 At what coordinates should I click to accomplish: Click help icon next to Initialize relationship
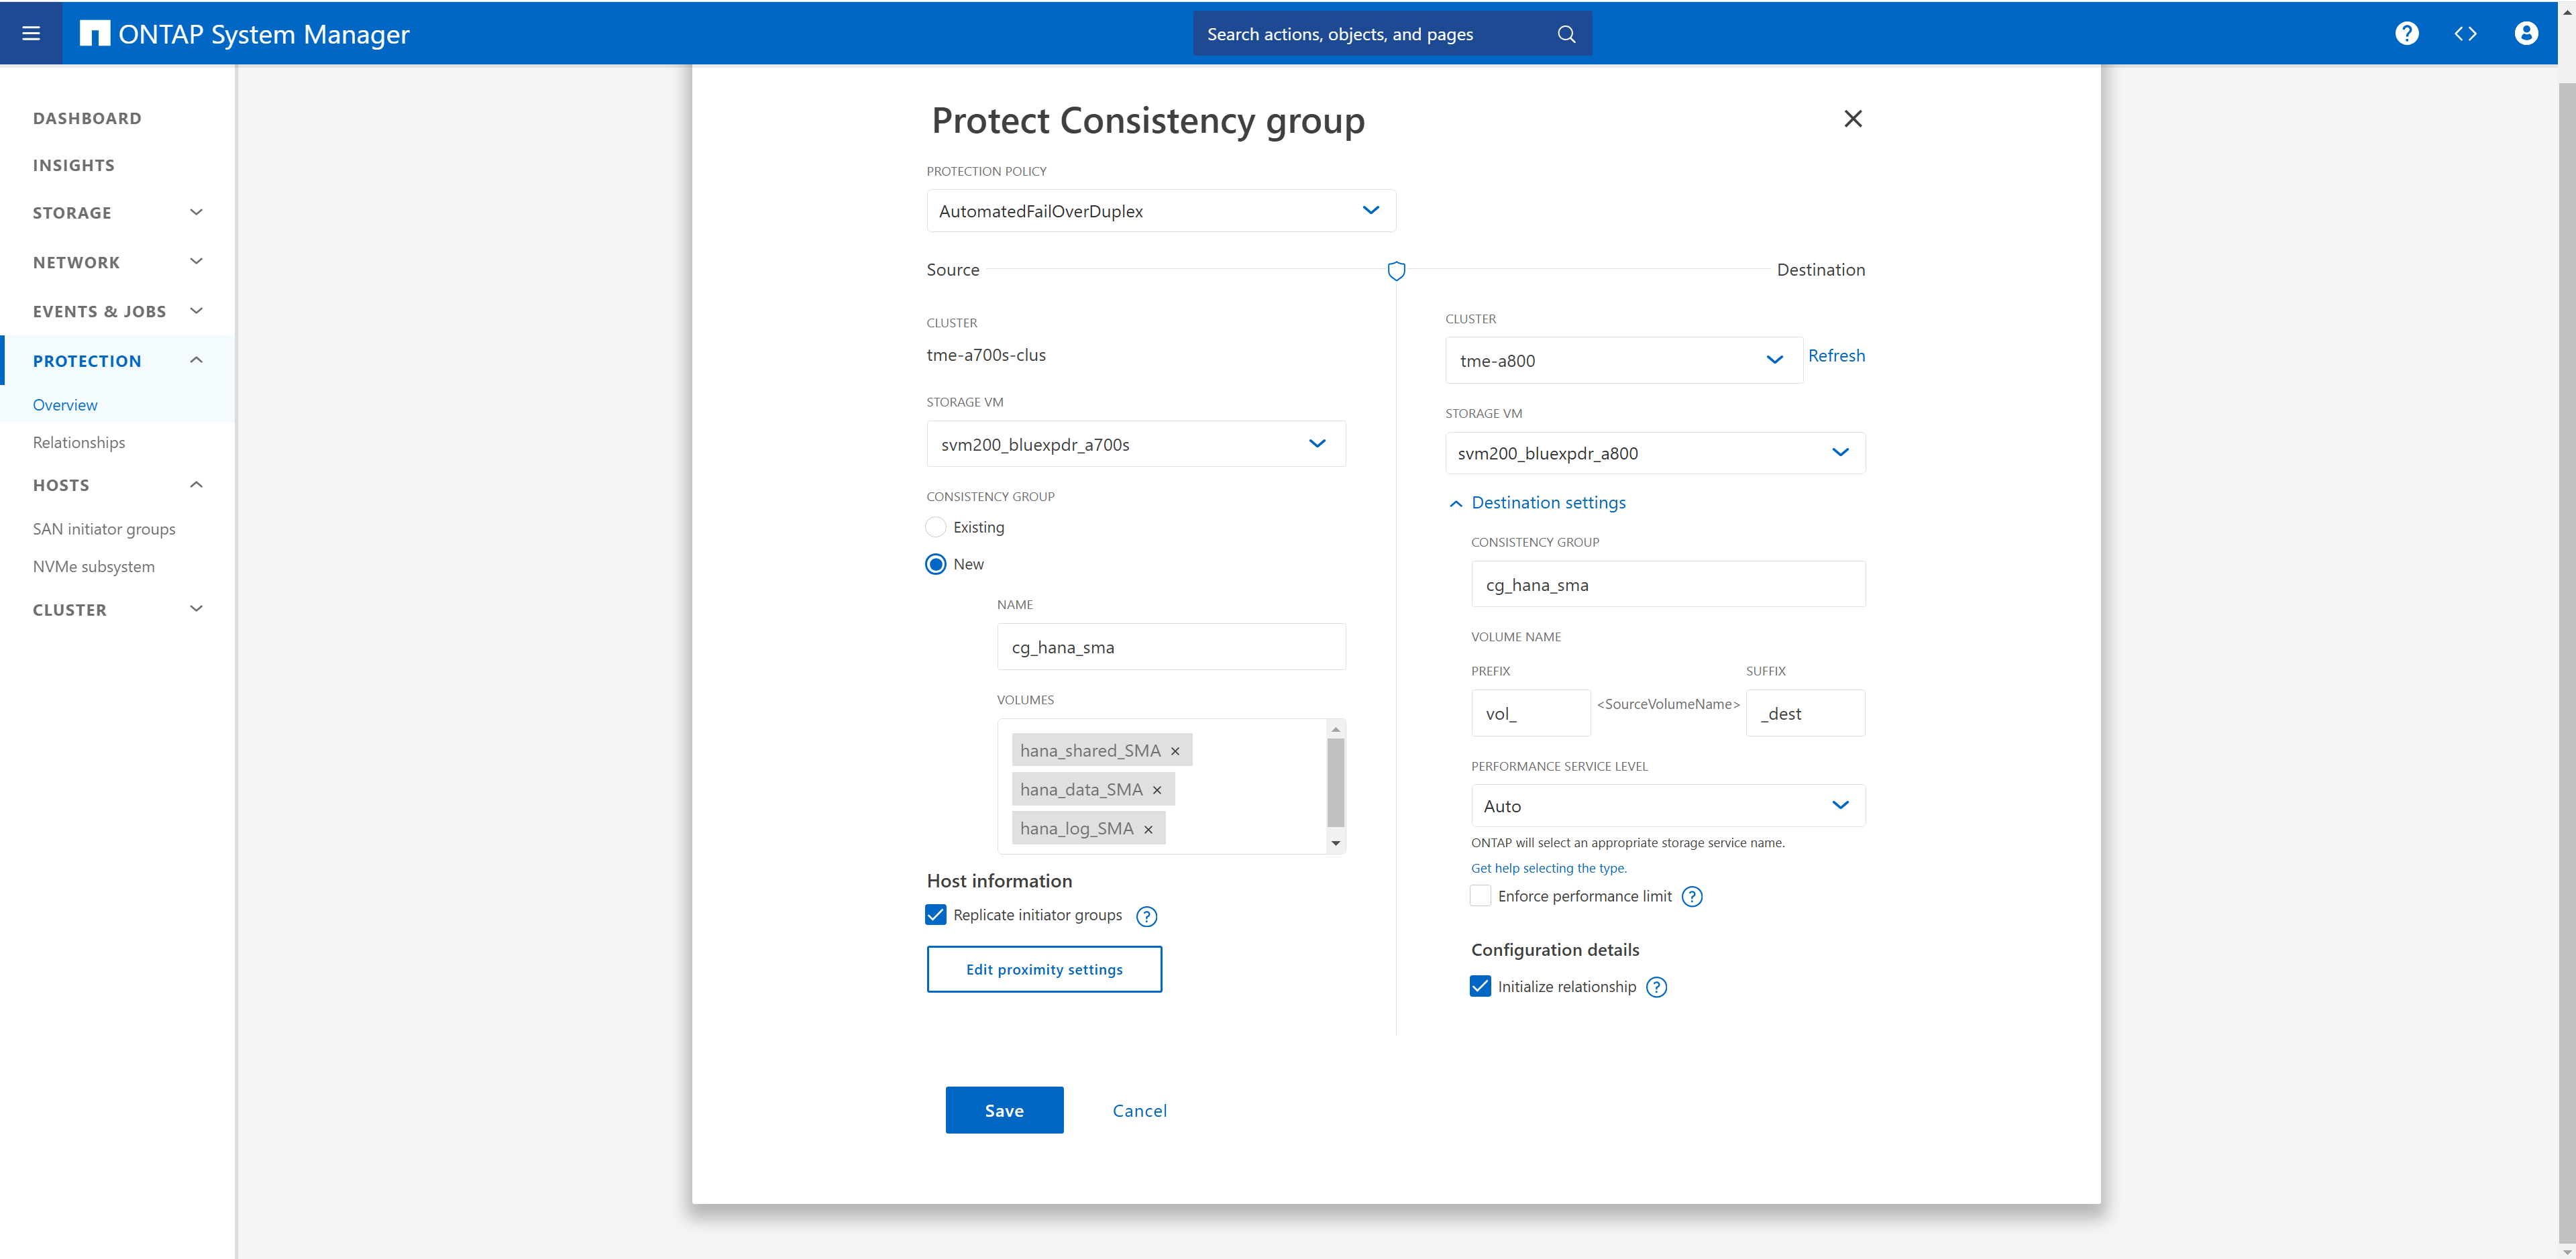click(1657, 987)
